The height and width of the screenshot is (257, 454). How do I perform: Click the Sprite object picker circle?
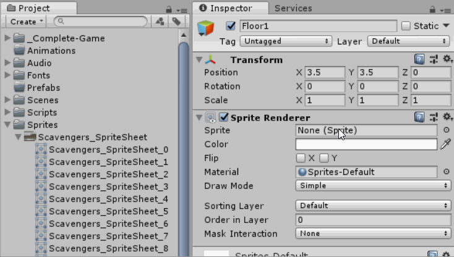point(447,130)
